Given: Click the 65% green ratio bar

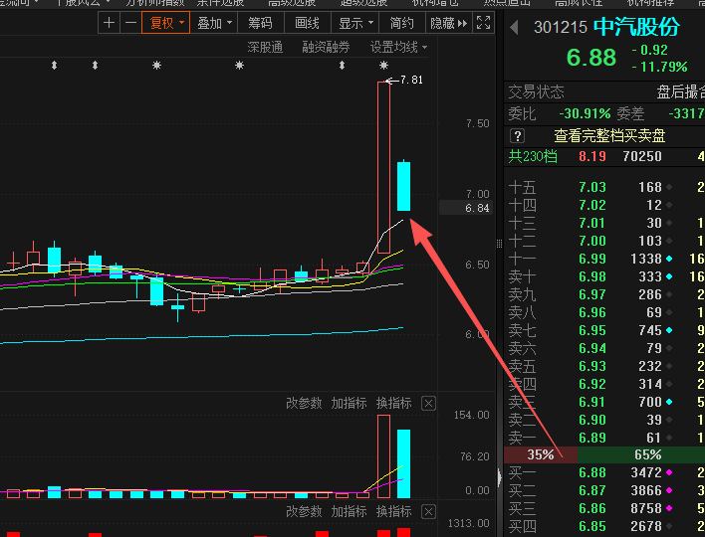Looking at the screenshot, I should tap(641, 454).
